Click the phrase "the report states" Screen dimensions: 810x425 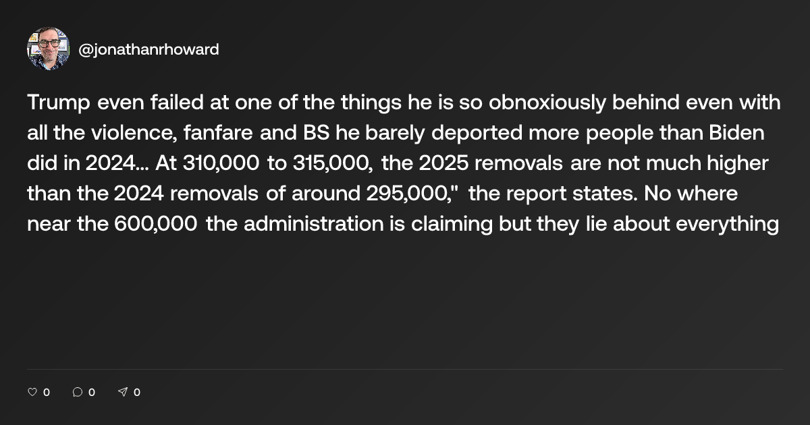pos(552,193)
